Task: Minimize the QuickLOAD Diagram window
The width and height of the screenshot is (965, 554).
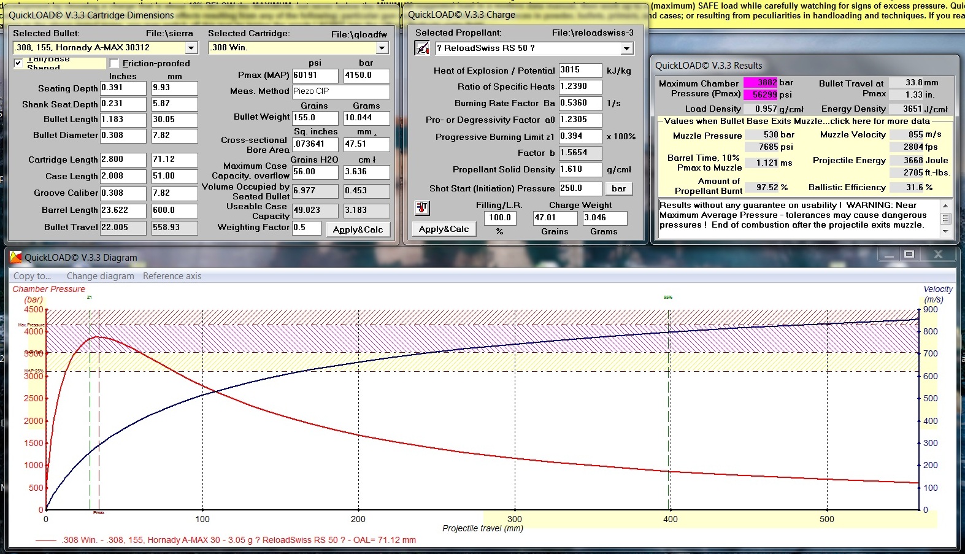Action: point(888,254)
